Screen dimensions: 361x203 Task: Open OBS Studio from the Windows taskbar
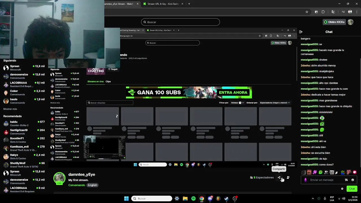coord(235,198)
